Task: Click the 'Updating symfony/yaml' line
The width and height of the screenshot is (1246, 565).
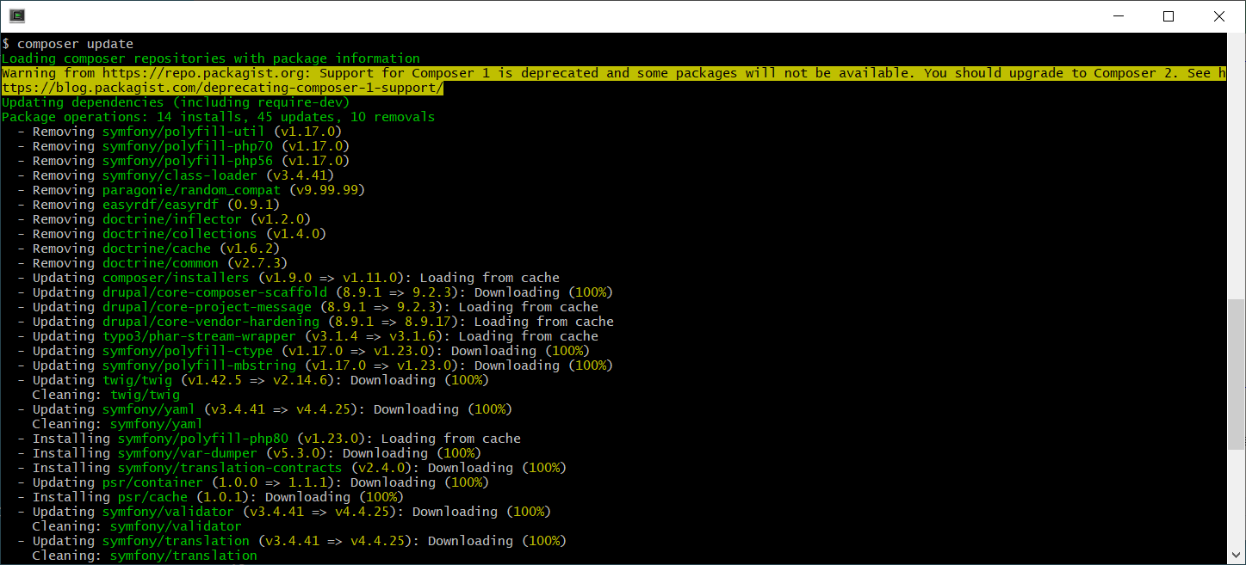Action: click(x=265, y=409)
